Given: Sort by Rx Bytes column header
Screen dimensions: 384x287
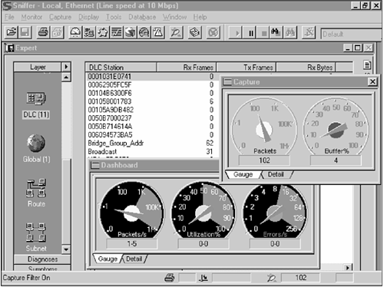Looking at the screenshot, I should [x=306, y=68].
